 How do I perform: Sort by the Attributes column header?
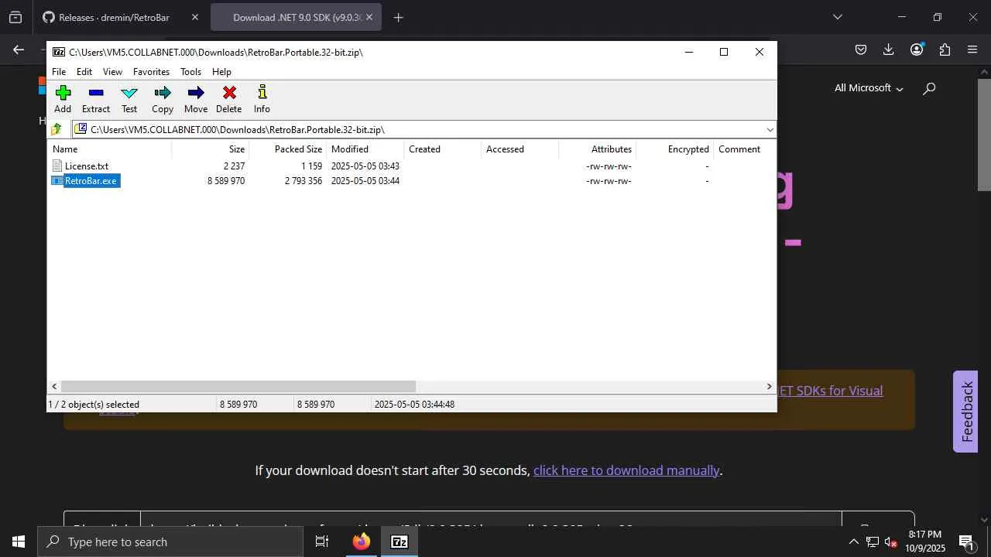[x=597, y=149]
